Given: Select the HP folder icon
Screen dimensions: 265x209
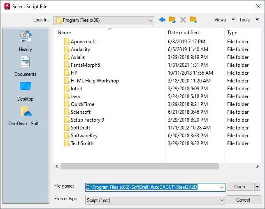Looking at the screenshot, I should (x=67, y=73).
